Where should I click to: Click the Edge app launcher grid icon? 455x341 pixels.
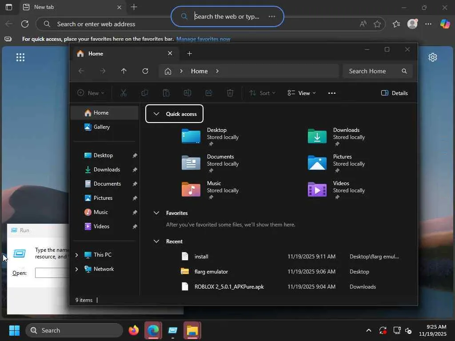pyautogui.click(x=20, y=57)
